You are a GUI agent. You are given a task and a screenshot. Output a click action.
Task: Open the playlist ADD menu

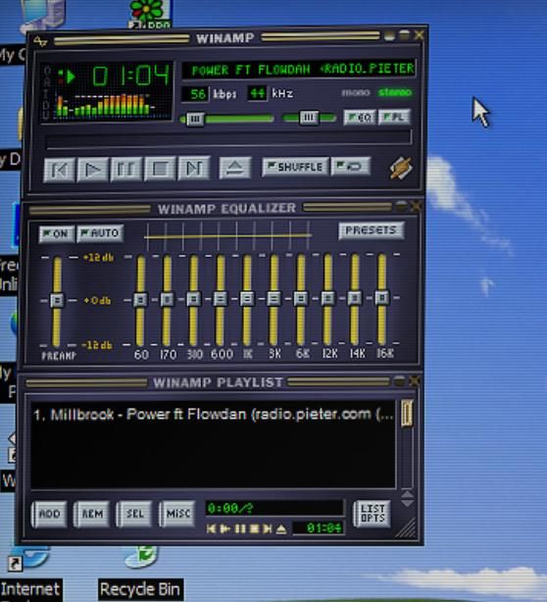click(x=50, y=514)
